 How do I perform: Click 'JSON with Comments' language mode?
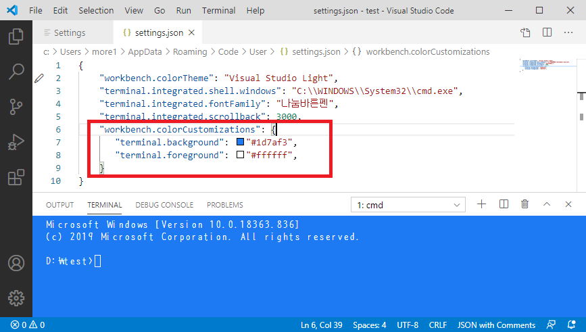496,325
